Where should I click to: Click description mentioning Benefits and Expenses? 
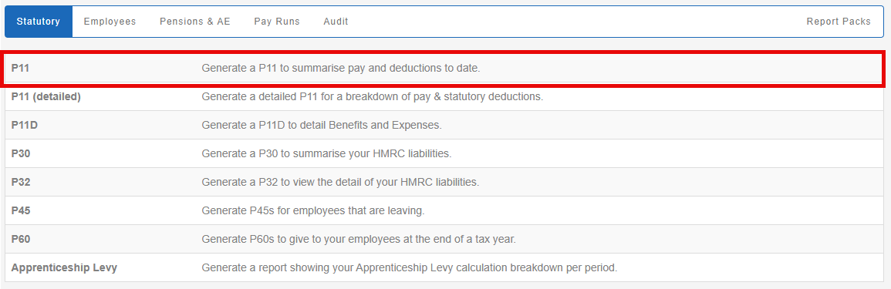point(322,126)
